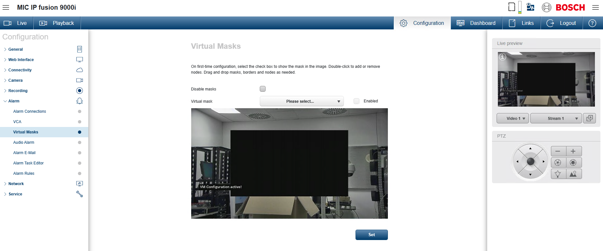Open the hamburger menu beside MIC IP fusion 9000i
Image resolution: width=603 pixels, height=251 pixels.
point(6,7)
